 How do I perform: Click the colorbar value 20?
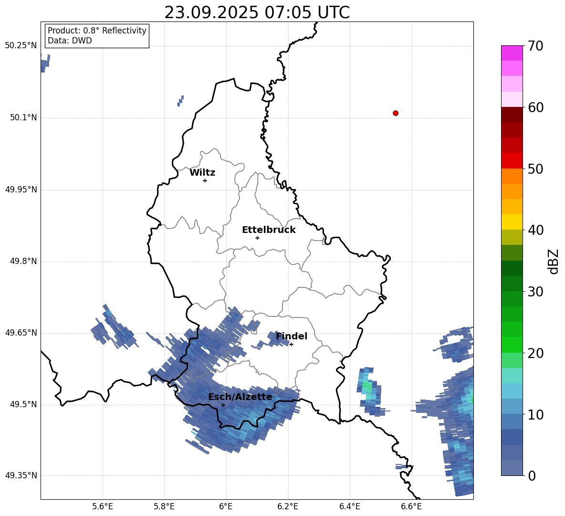point(535,353)
